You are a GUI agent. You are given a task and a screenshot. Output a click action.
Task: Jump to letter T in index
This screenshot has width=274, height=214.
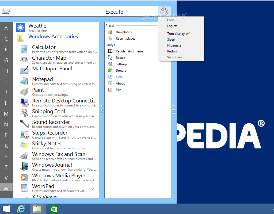click(6, 167)
